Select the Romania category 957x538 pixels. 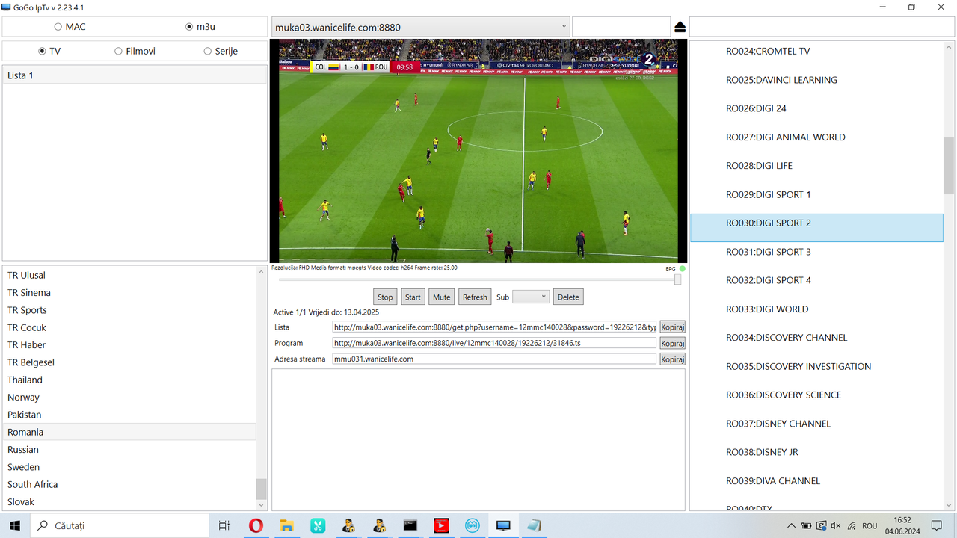129,432
